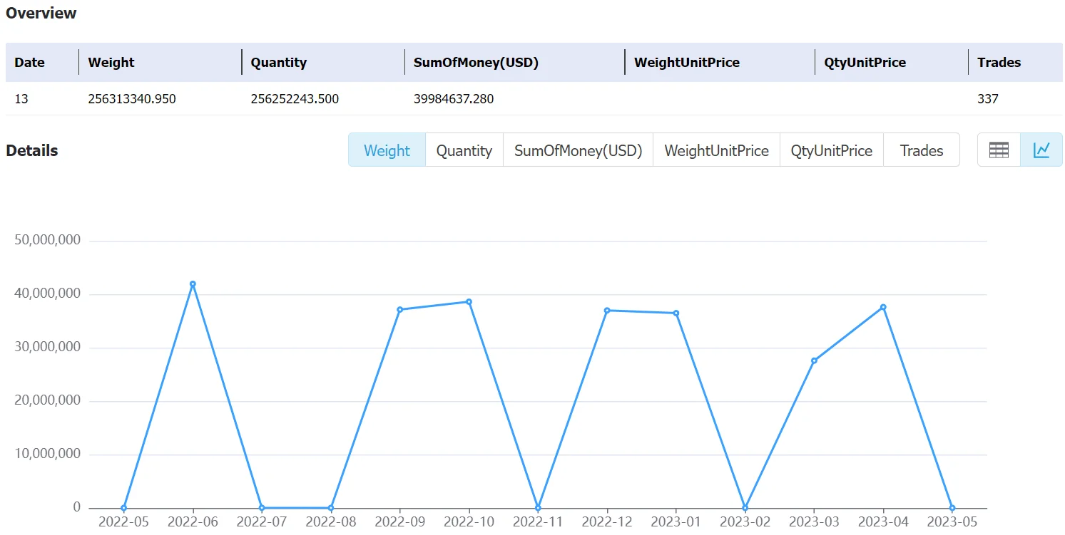Select the Quantity tab

pos(464,150)
